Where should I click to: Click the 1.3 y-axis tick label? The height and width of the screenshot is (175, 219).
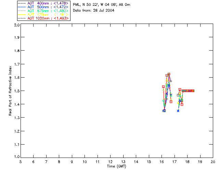click(17, 118)
